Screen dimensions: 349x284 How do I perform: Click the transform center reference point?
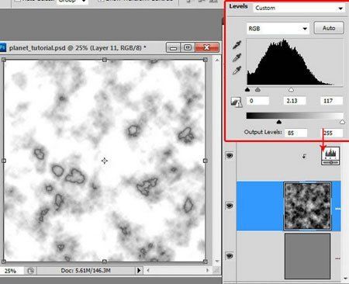coord(105,161)
